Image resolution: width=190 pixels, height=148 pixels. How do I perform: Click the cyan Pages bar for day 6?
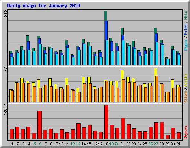pos(40,54)
